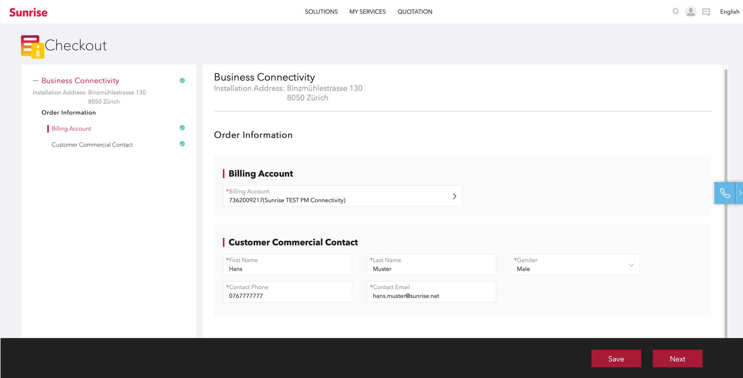Click the 'Billing Account' section heading

click(x=261, y=174)
